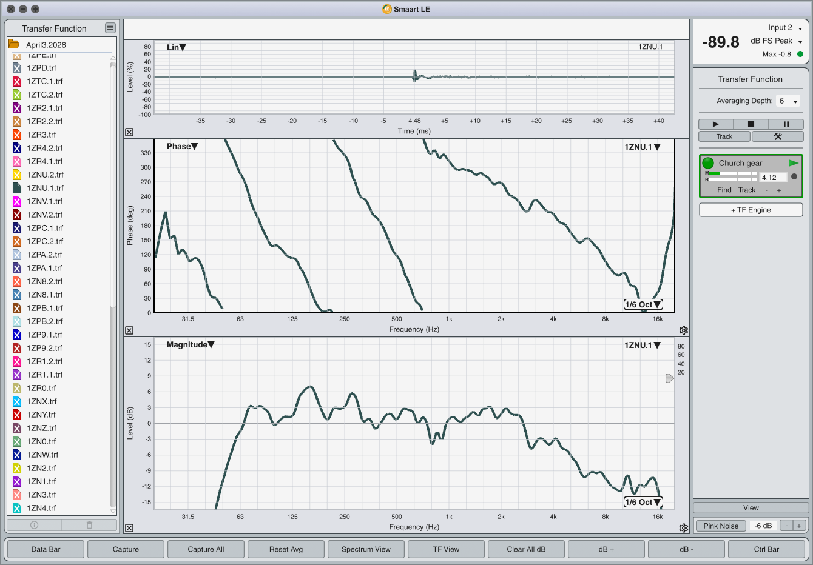Image resolution: width=813 pixels, height=565 pixels.
Task: Open Magnitude 1/6 Oct smoothing dropdown
Action: [643, 502]
